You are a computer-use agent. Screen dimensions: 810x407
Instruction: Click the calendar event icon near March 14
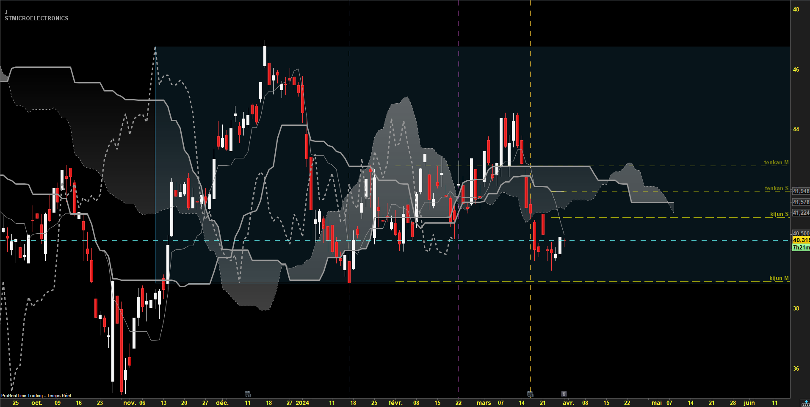530,394
